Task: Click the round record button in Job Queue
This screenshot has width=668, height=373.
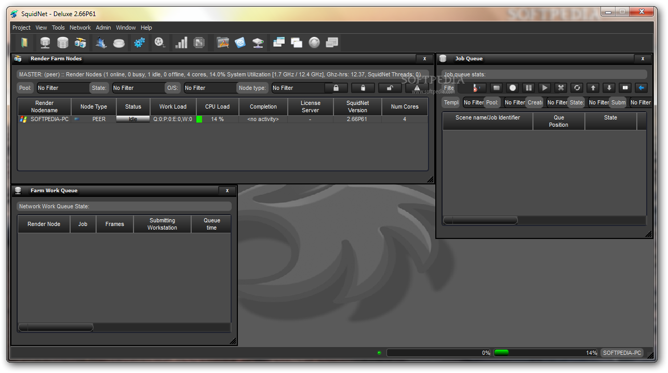Action: 512,88
